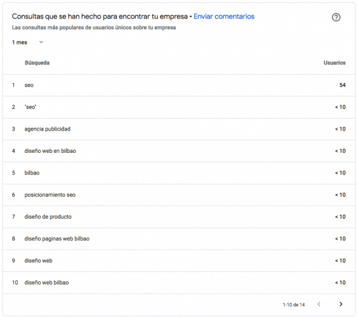The height and width of the screenshot is (317, 358).
Task: Click '< 10' value in posicionamiento seo row
Action: pyautogui.click(x=340, y=195)
